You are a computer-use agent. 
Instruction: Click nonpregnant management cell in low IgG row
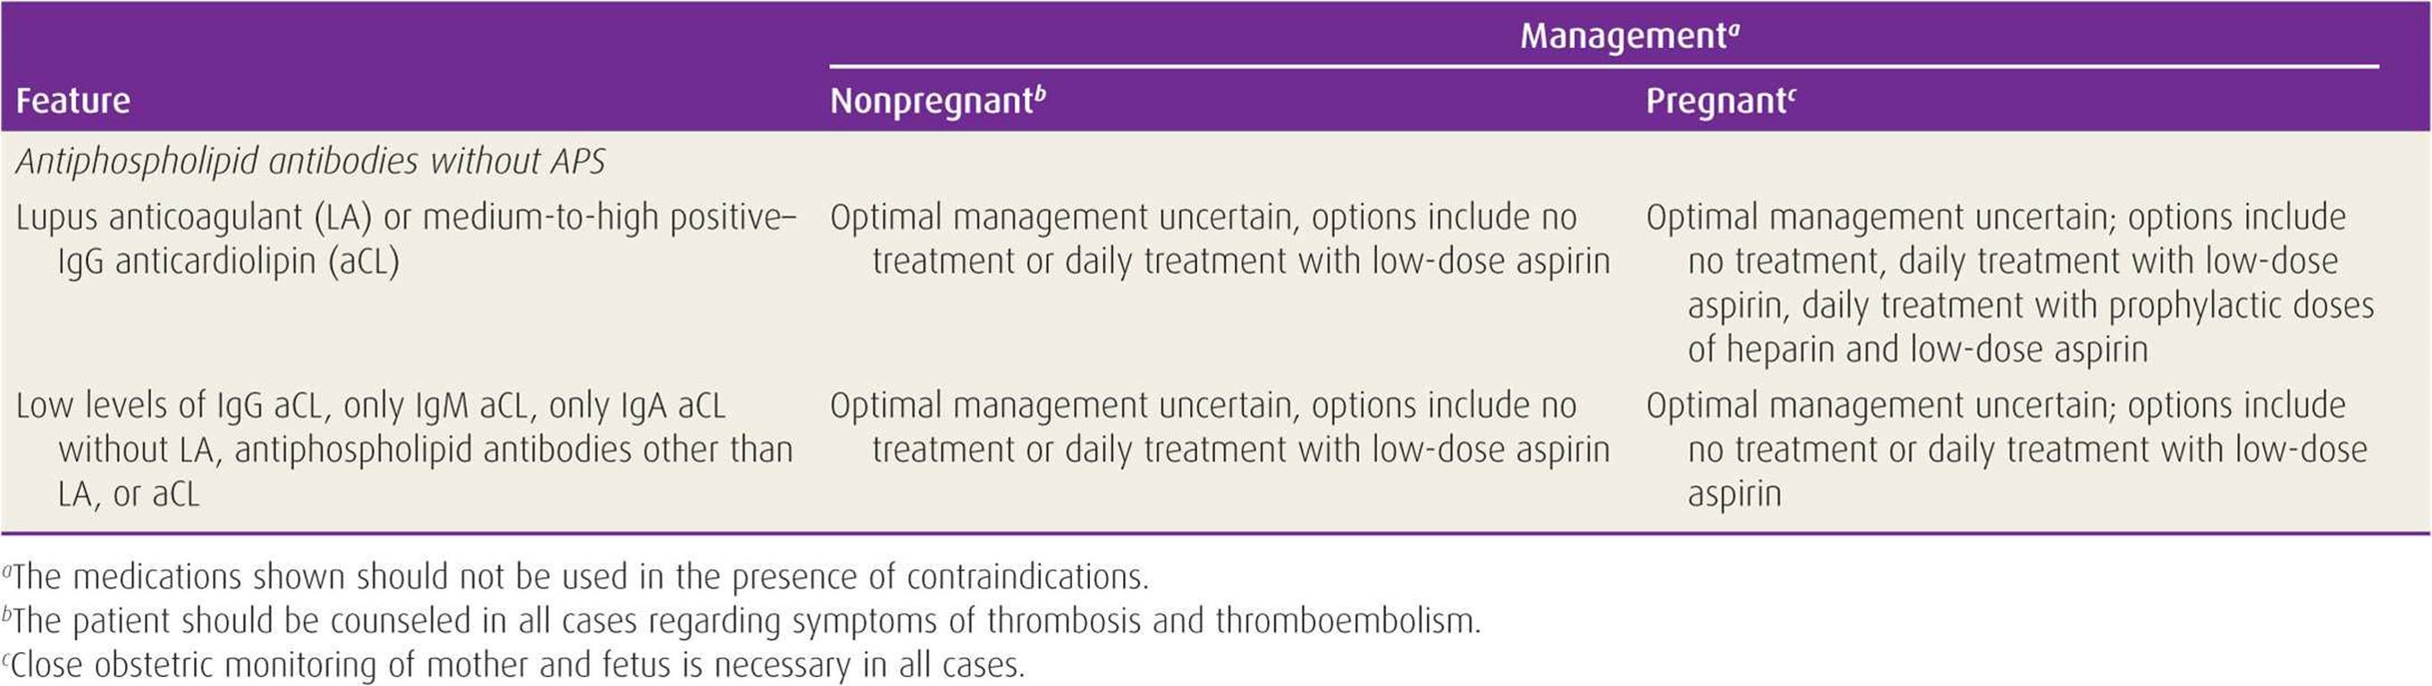(1220, 428)
